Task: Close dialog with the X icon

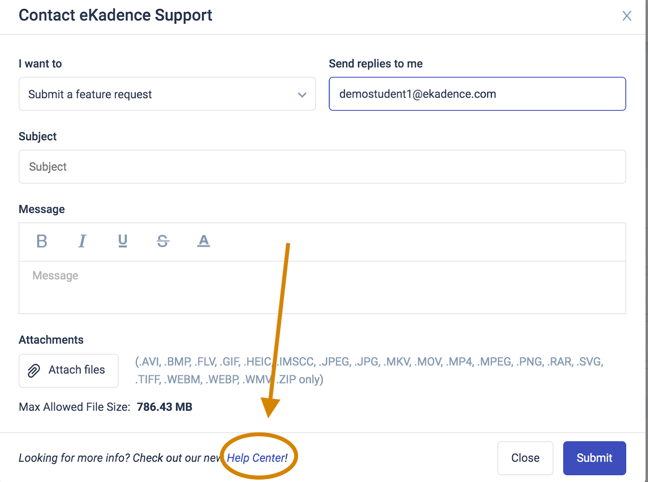Action: click(x=627, y=16)
